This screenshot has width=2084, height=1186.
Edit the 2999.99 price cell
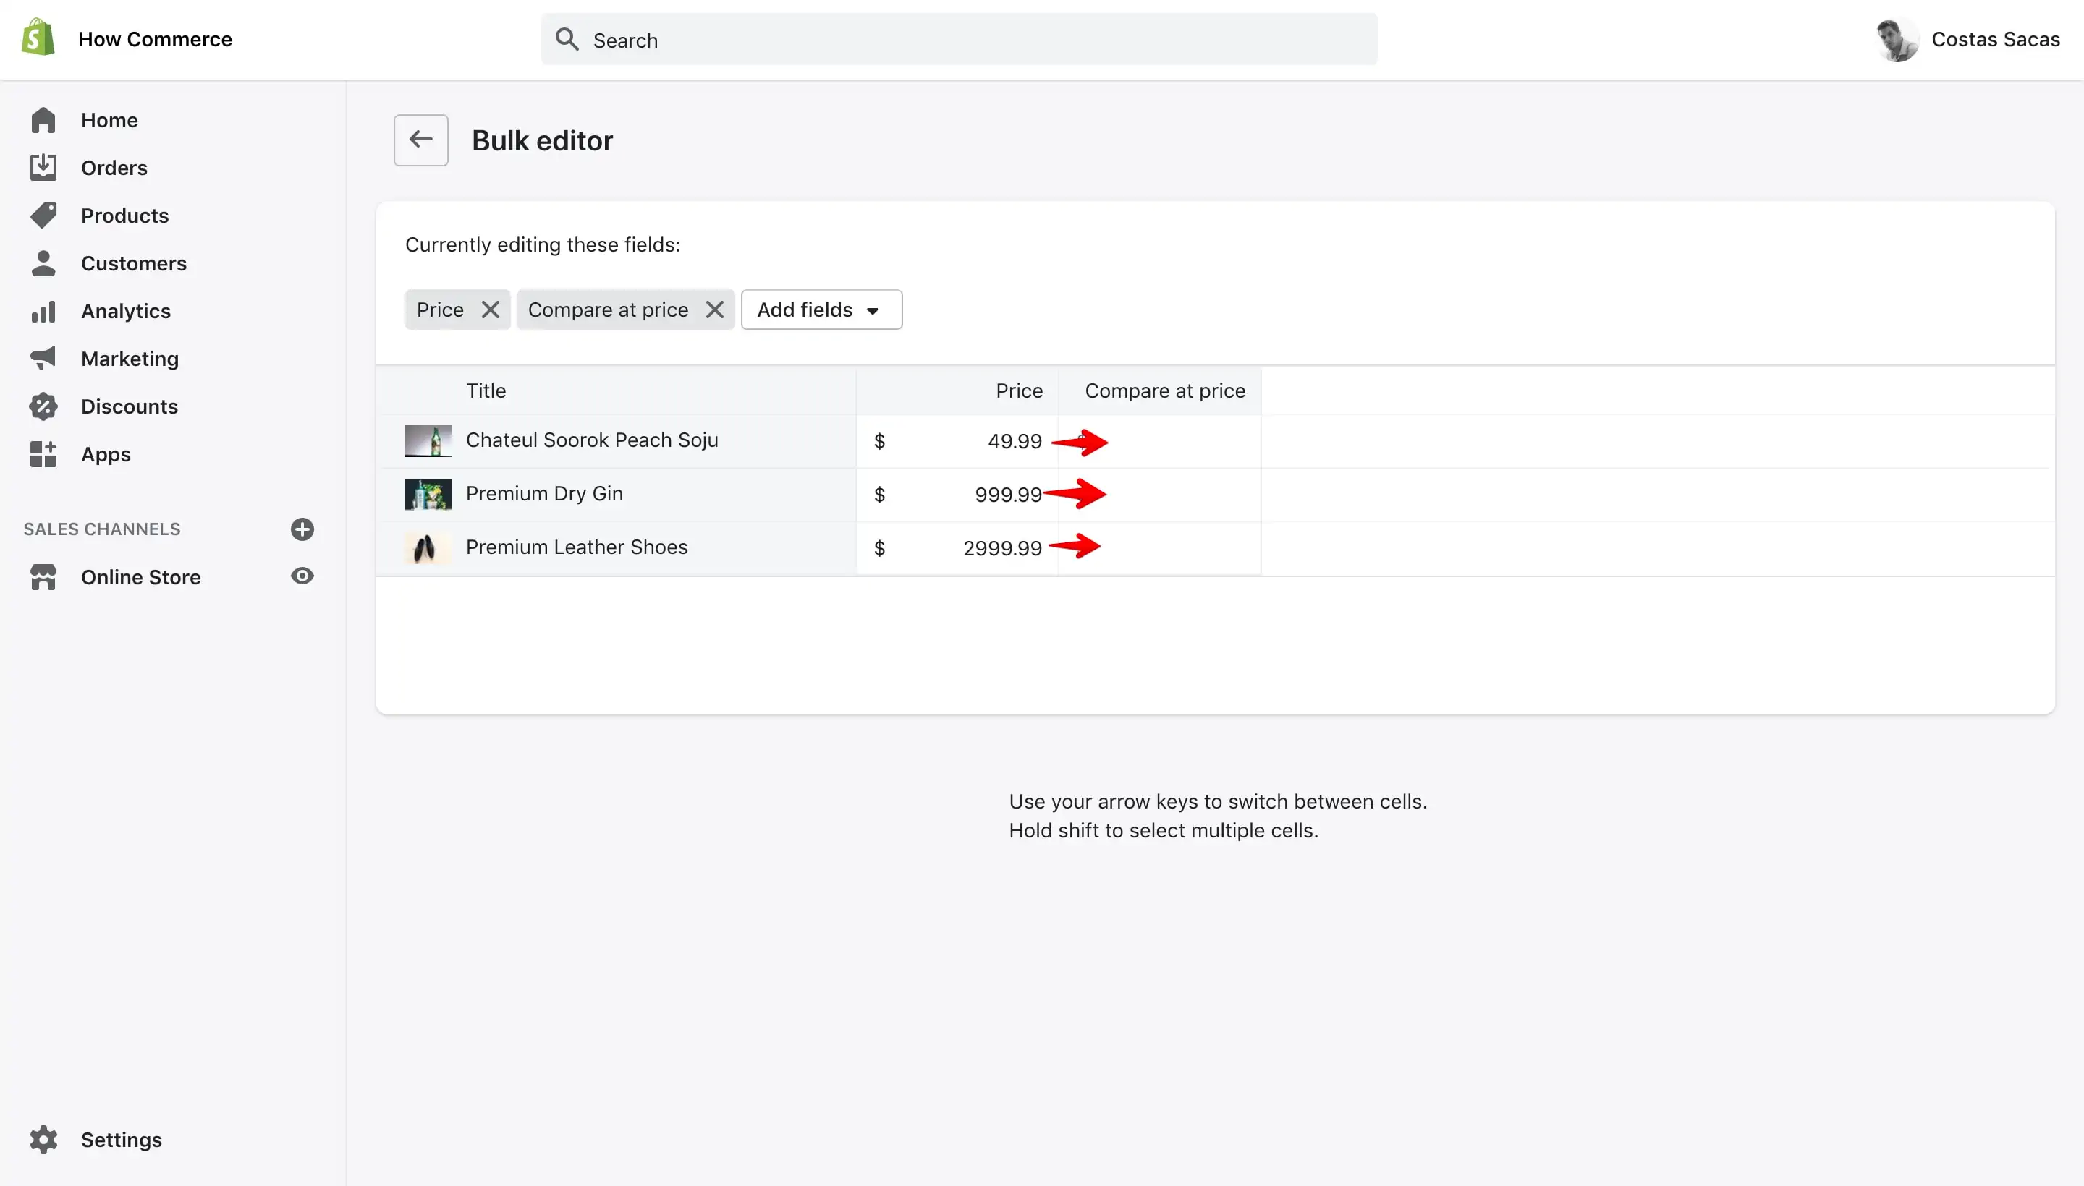point(957,547)
